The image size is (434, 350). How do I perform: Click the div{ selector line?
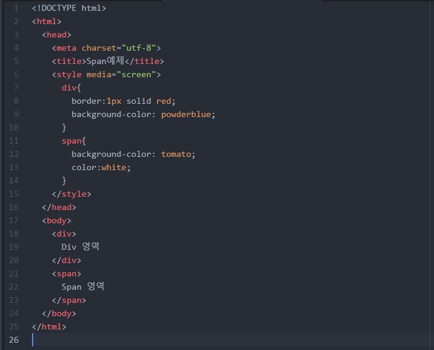tap(71, 87)
